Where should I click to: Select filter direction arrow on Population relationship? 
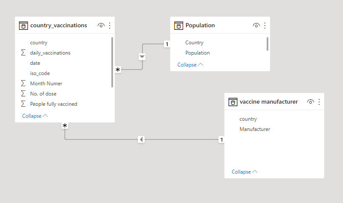142,57
